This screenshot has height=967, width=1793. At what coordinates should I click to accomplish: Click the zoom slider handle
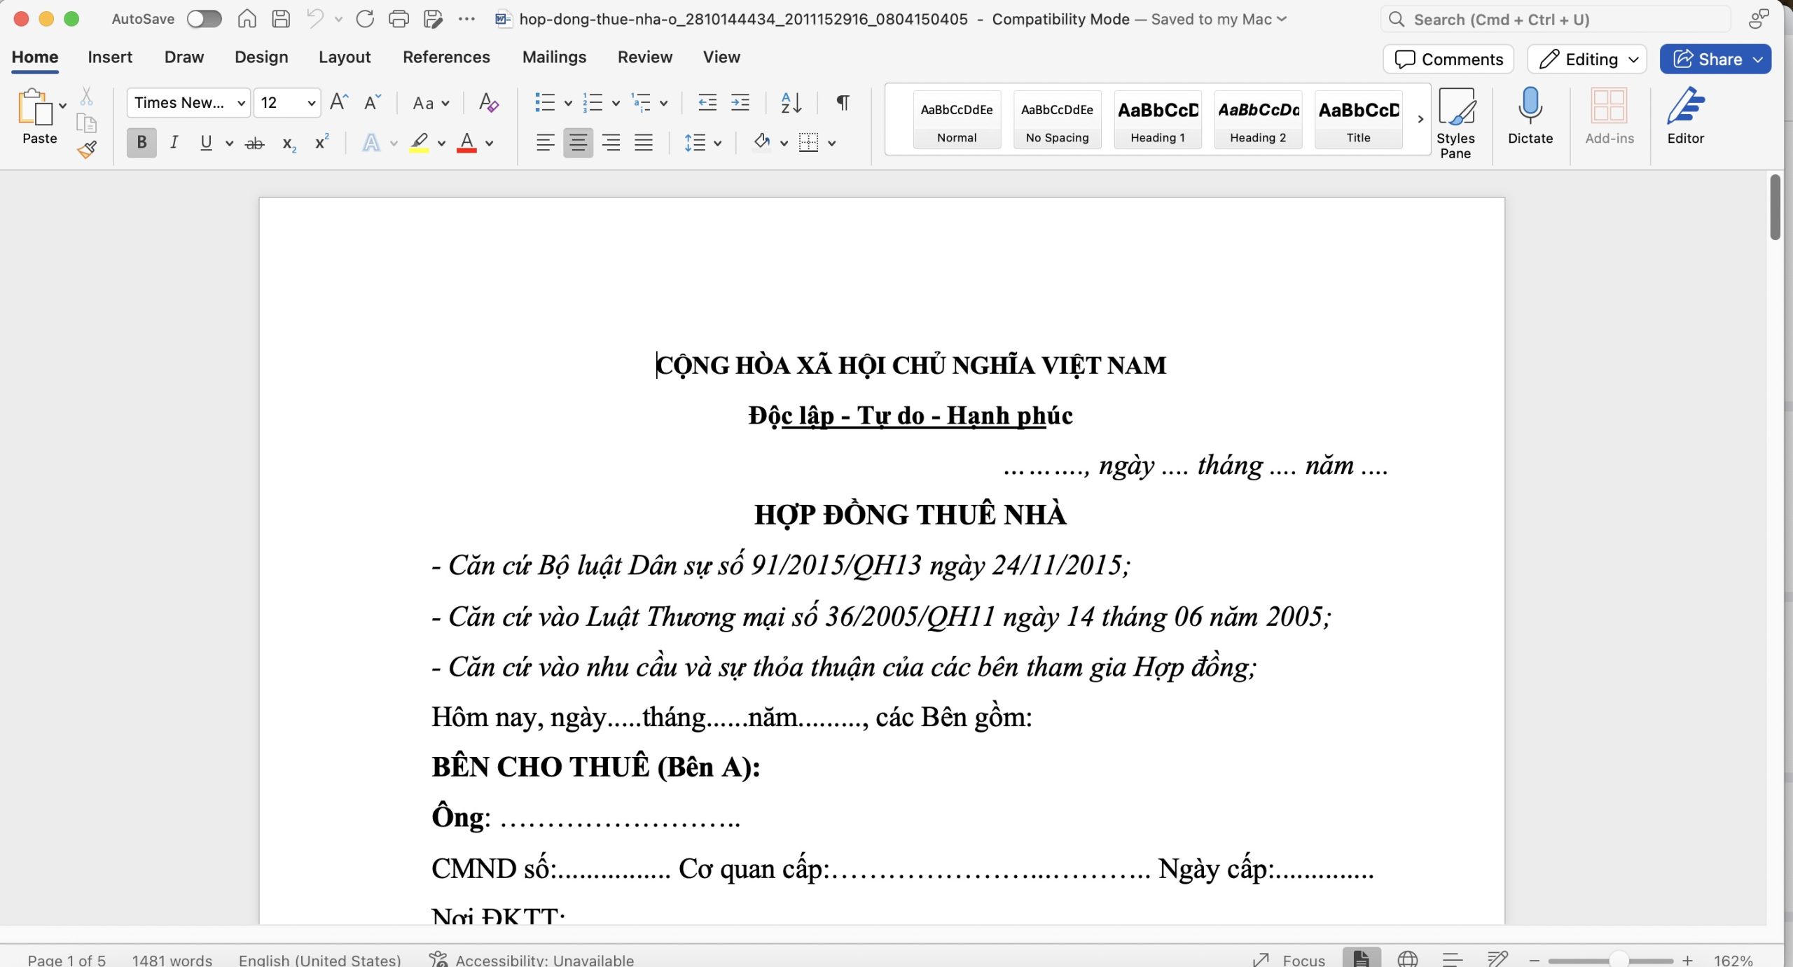[1618, 960]
